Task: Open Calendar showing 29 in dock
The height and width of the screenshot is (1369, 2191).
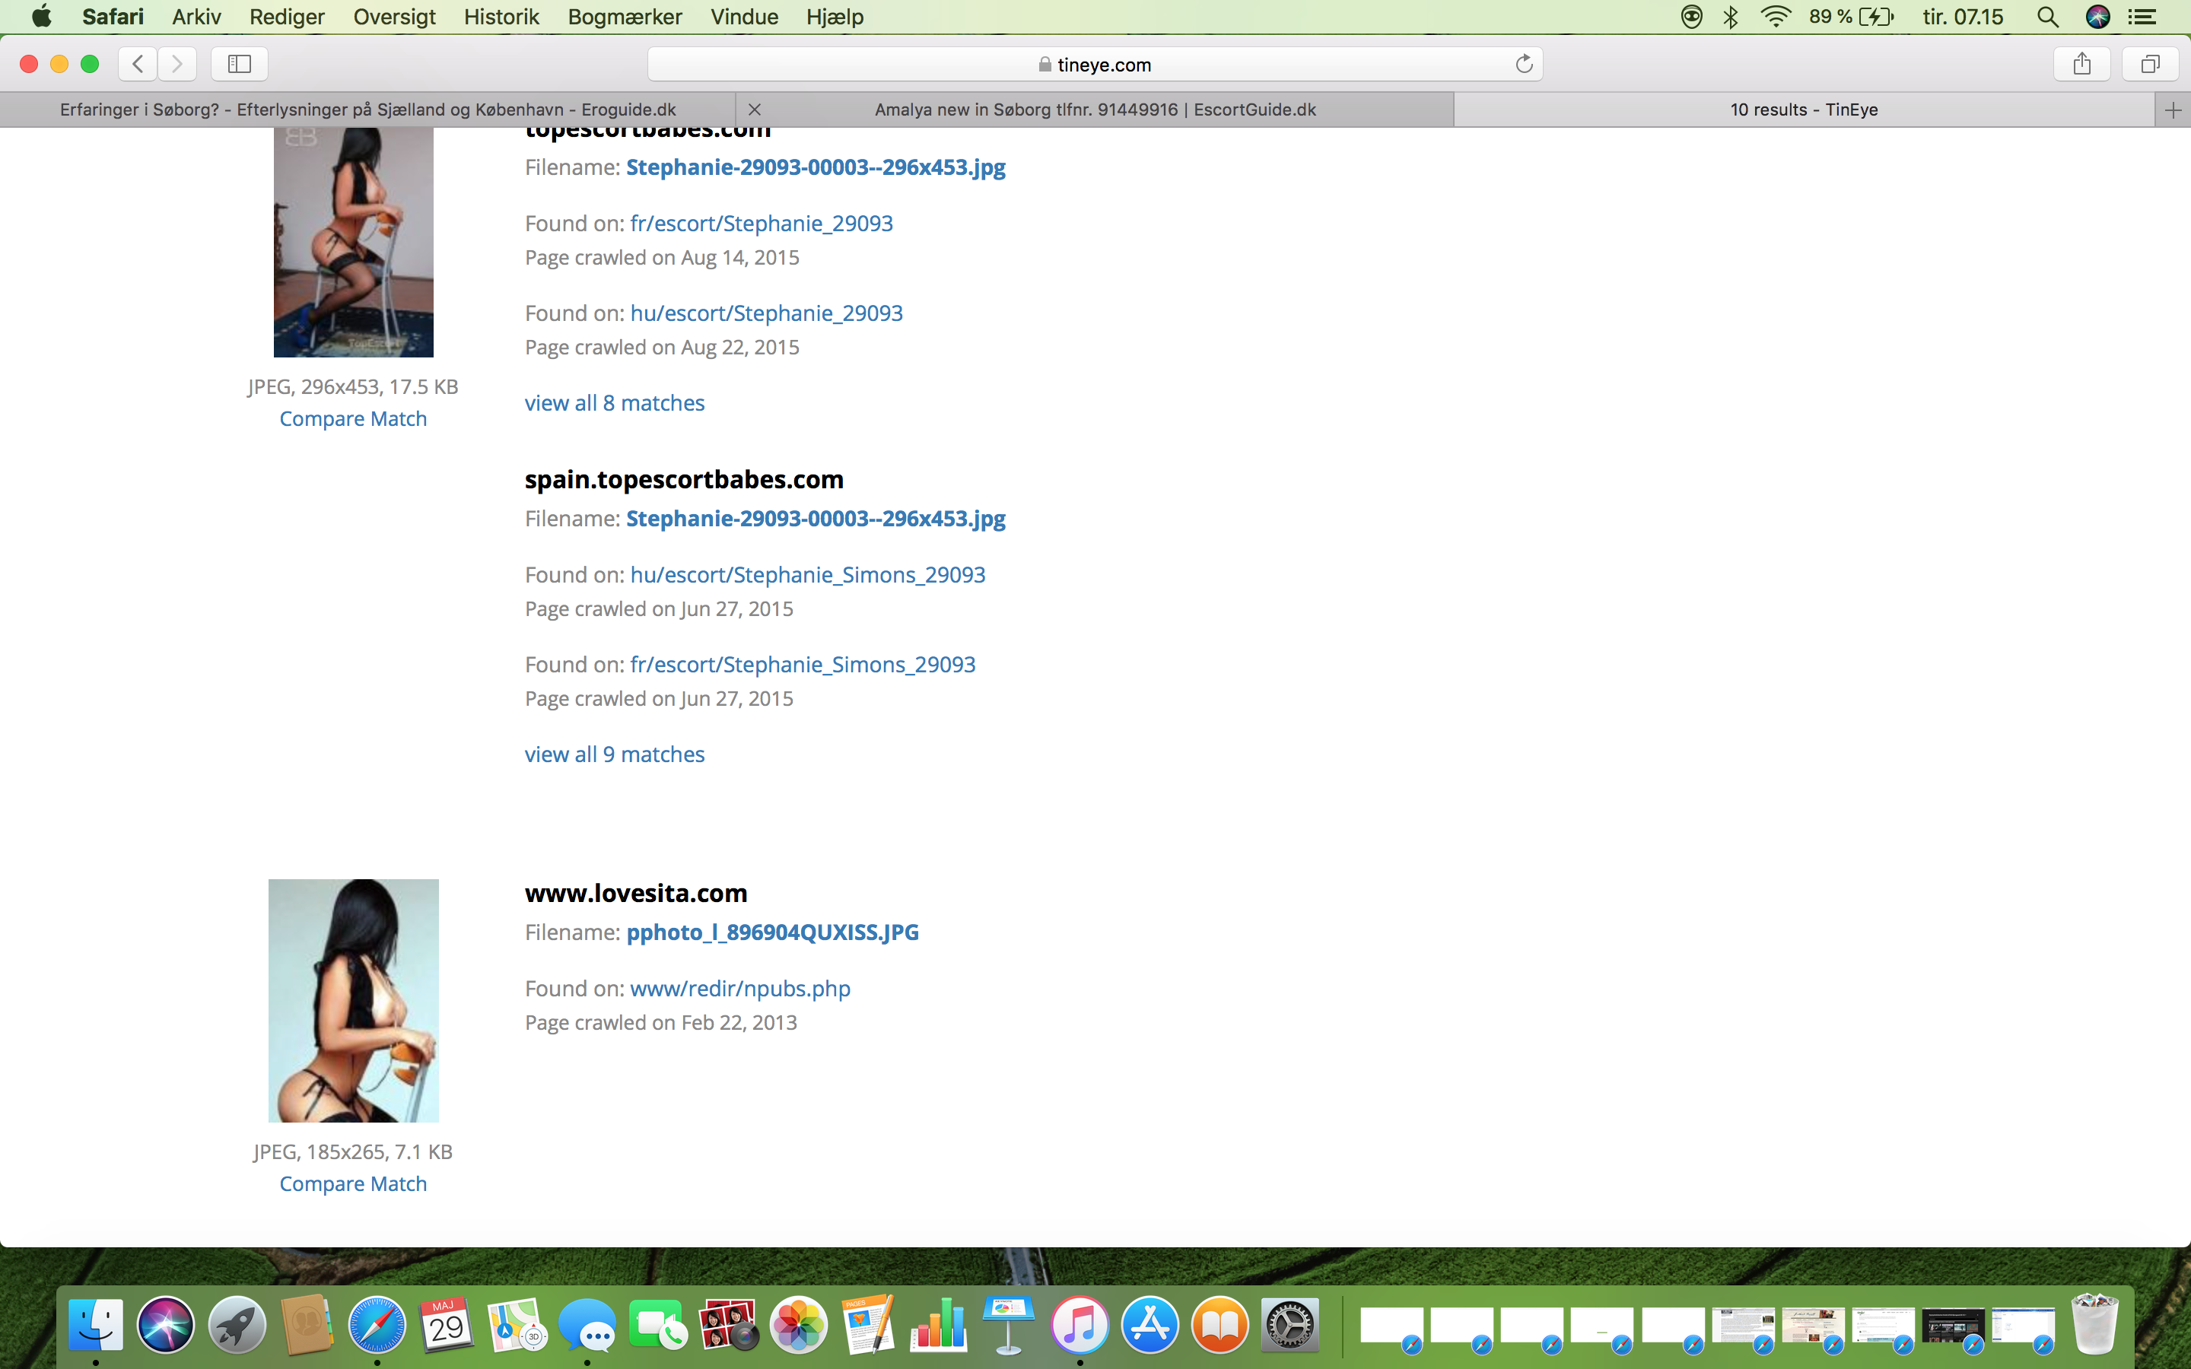Action: tap(447, 1325)
